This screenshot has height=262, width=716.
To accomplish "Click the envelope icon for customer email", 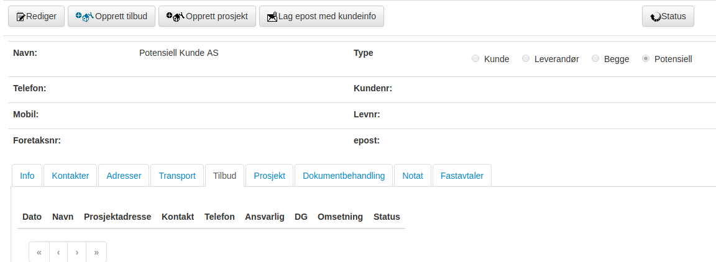I will [x=272, y=17].
